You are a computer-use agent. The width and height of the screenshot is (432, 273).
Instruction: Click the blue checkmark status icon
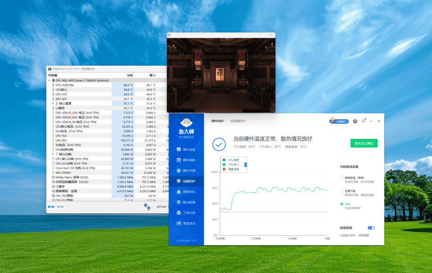[x=219, y=144]
